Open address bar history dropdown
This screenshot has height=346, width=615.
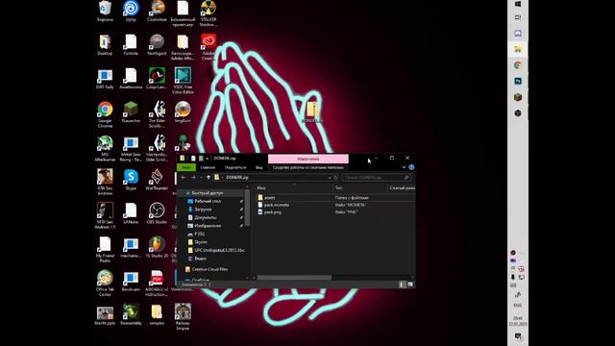pyautogui.click(x=330, y=178)
